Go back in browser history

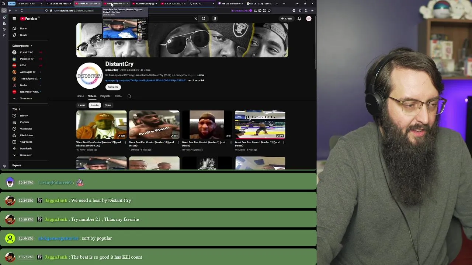[x=10, y=11]
